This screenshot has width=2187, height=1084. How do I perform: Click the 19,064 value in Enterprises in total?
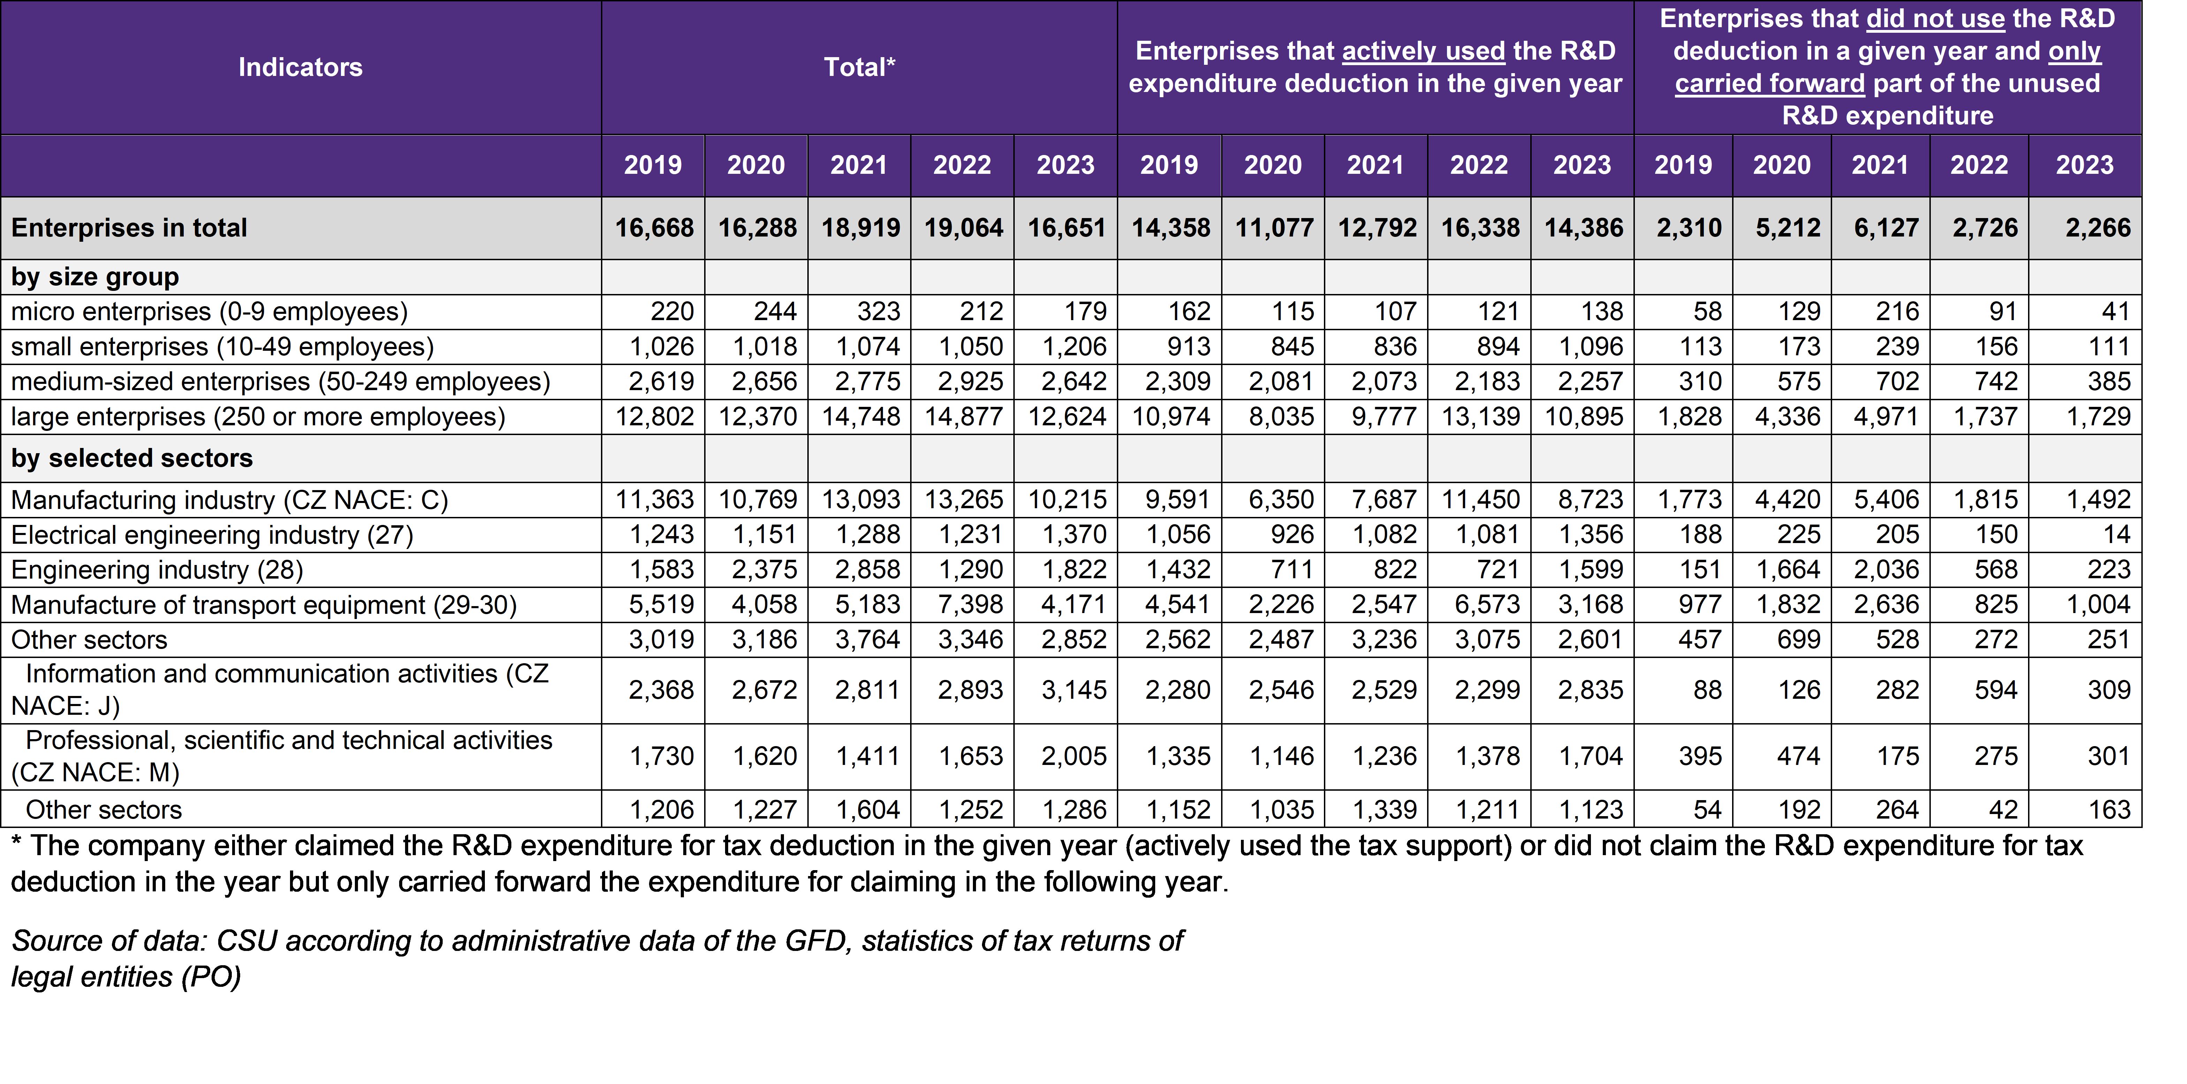pos(963,227)
